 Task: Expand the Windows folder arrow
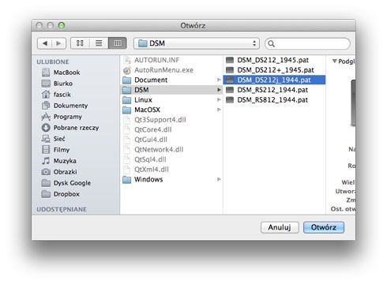pyautogui.click(x=219, y=180)
